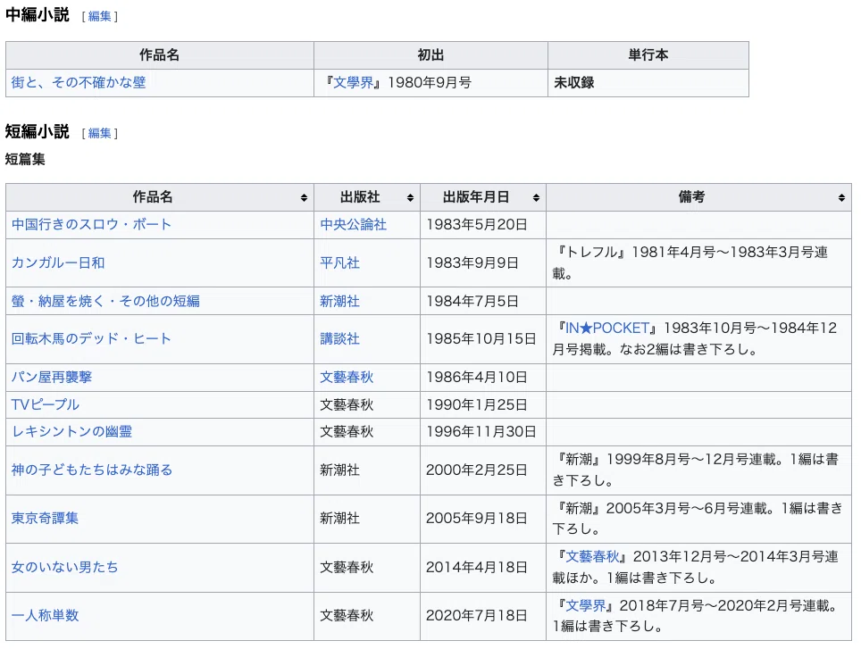Select 未収録 cell text
Image resolution: width=861 pixels, height=649 pixels.
(573, 83)
